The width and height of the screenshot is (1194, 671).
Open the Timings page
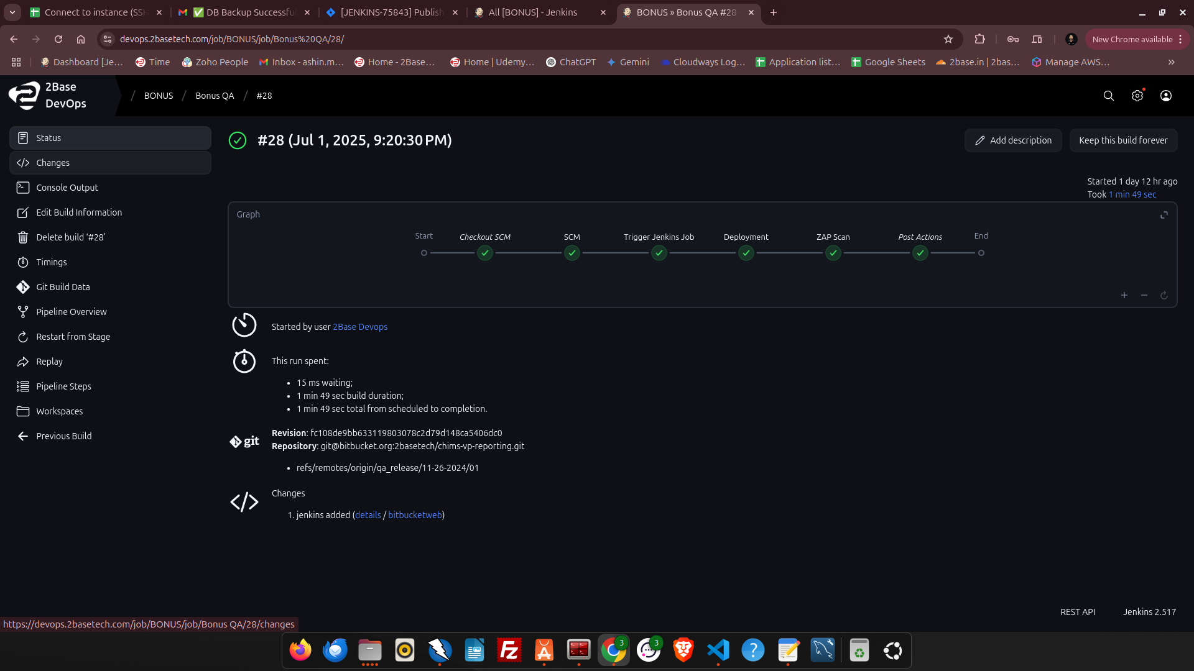tap(110, 262)
